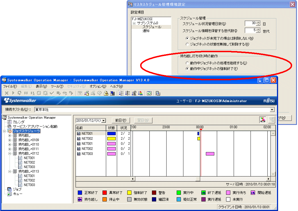Open the ヘルプ(H) menu
Viewport: 298px width, 211px height.
(x=117, y=86)
